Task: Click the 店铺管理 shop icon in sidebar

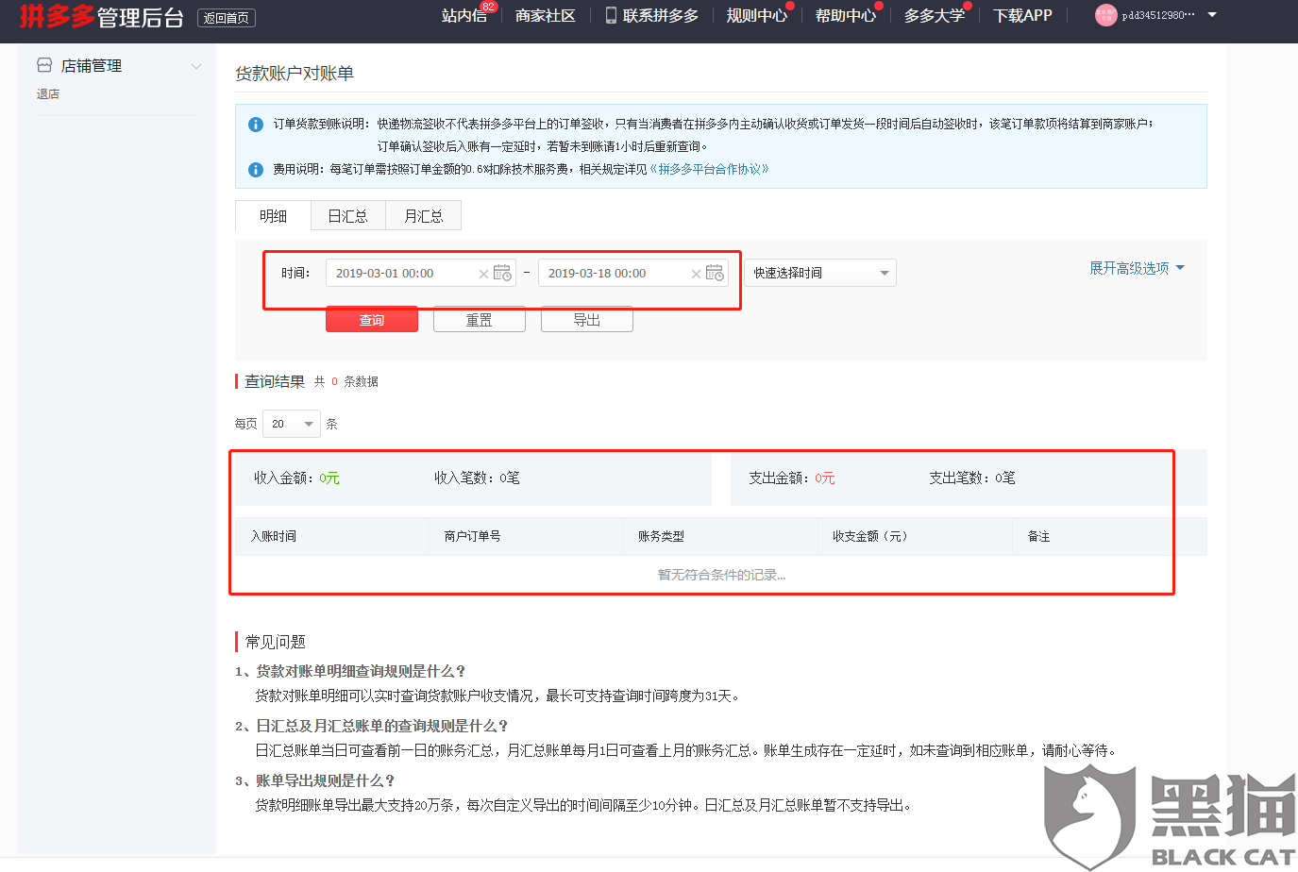Action: (44, 65)
